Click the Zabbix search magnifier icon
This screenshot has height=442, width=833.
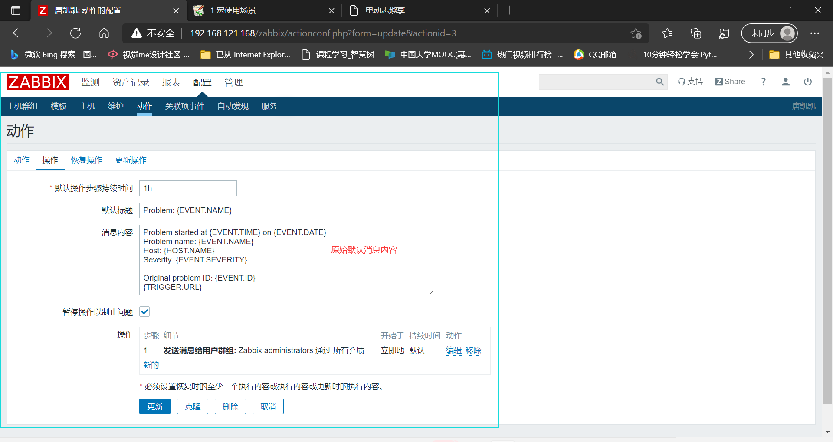pos(660,82)
